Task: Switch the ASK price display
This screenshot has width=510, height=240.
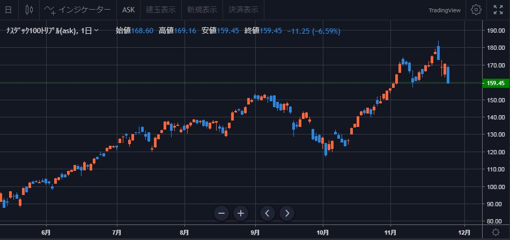Action: pyautogui.click(x=128, y=10)
